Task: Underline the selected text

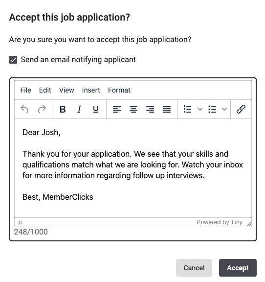Action: point(96,109)
